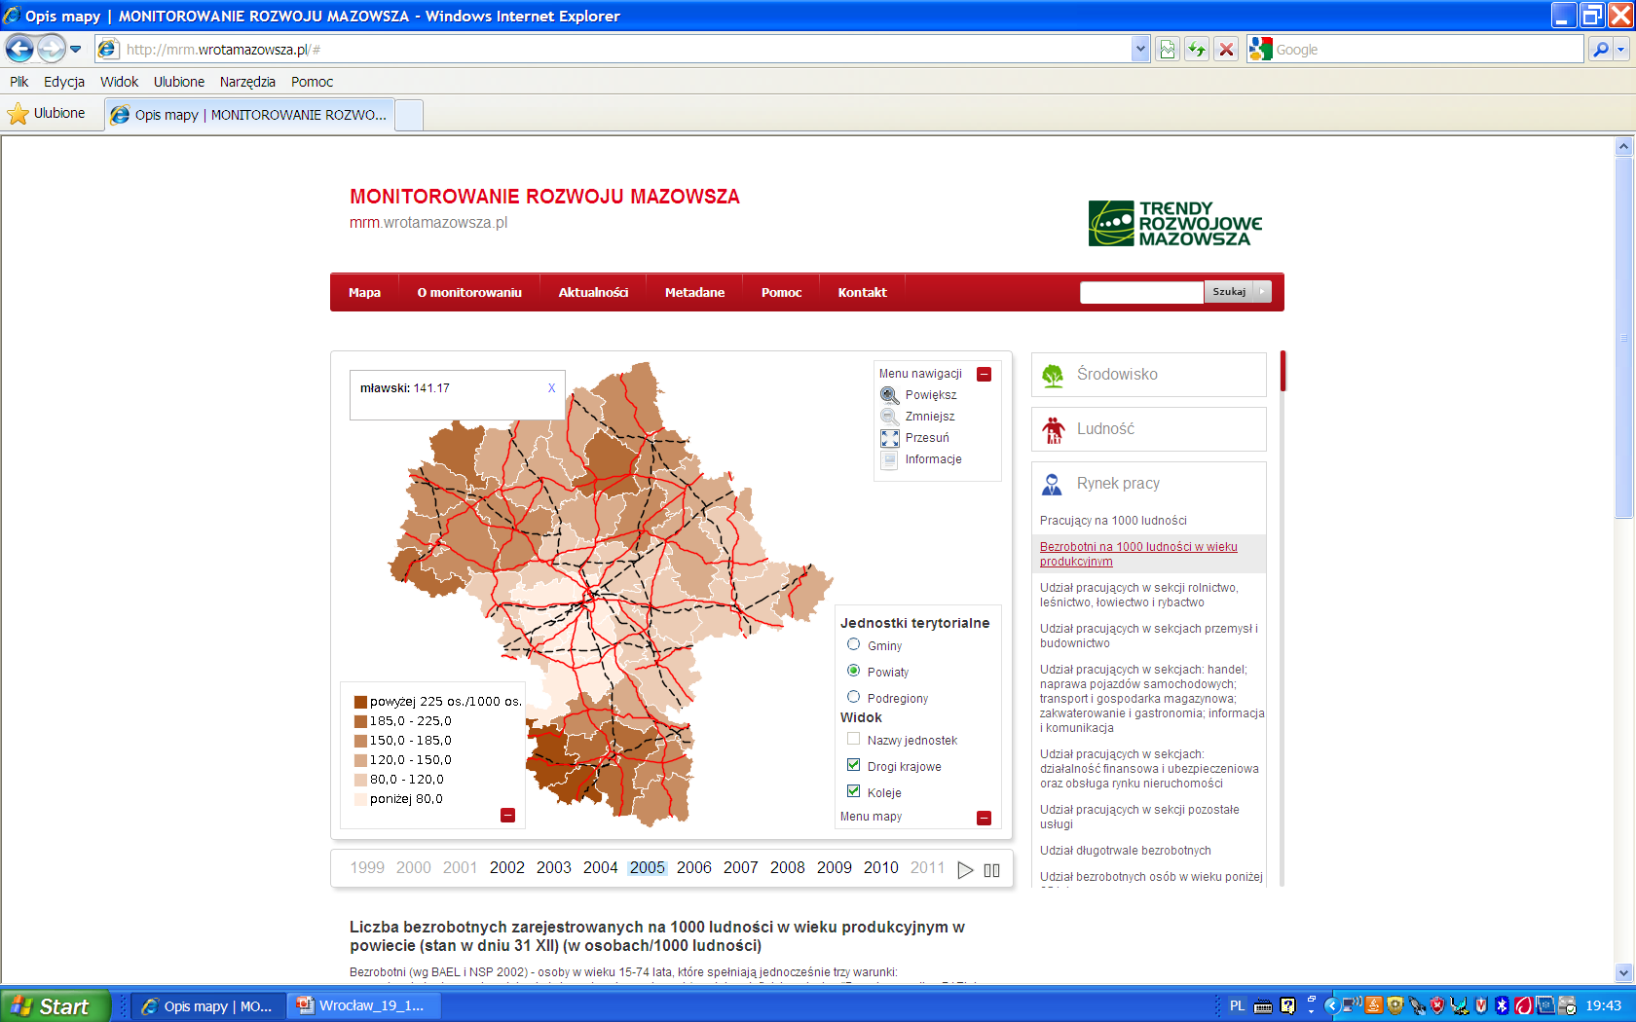Screen dimensions: 1636x1022
Task: Expand the Ludność category
Action: (1148, 429)
